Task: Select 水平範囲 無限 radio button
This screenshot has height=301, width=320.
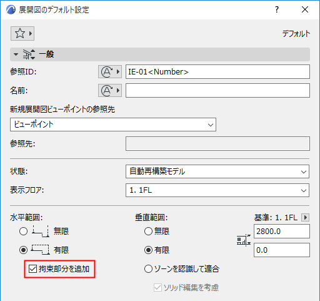Action: [x=23, y=231]
